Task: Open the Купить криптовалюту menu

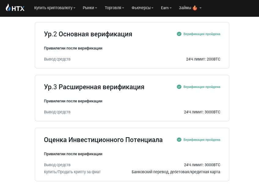Action: 55,8
